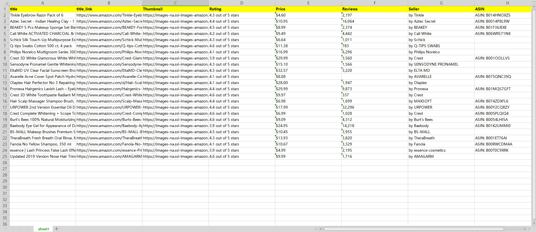
Task: Click the cell 'ASIN: B06WRS71N8'
Action: click(503, 34)
